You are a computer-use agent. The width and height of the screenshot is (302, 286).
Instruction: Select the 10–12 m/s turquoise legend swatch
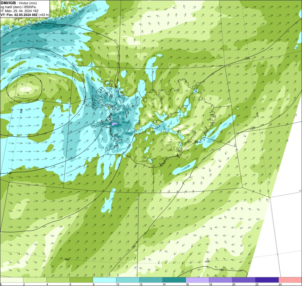pos(128,280)
